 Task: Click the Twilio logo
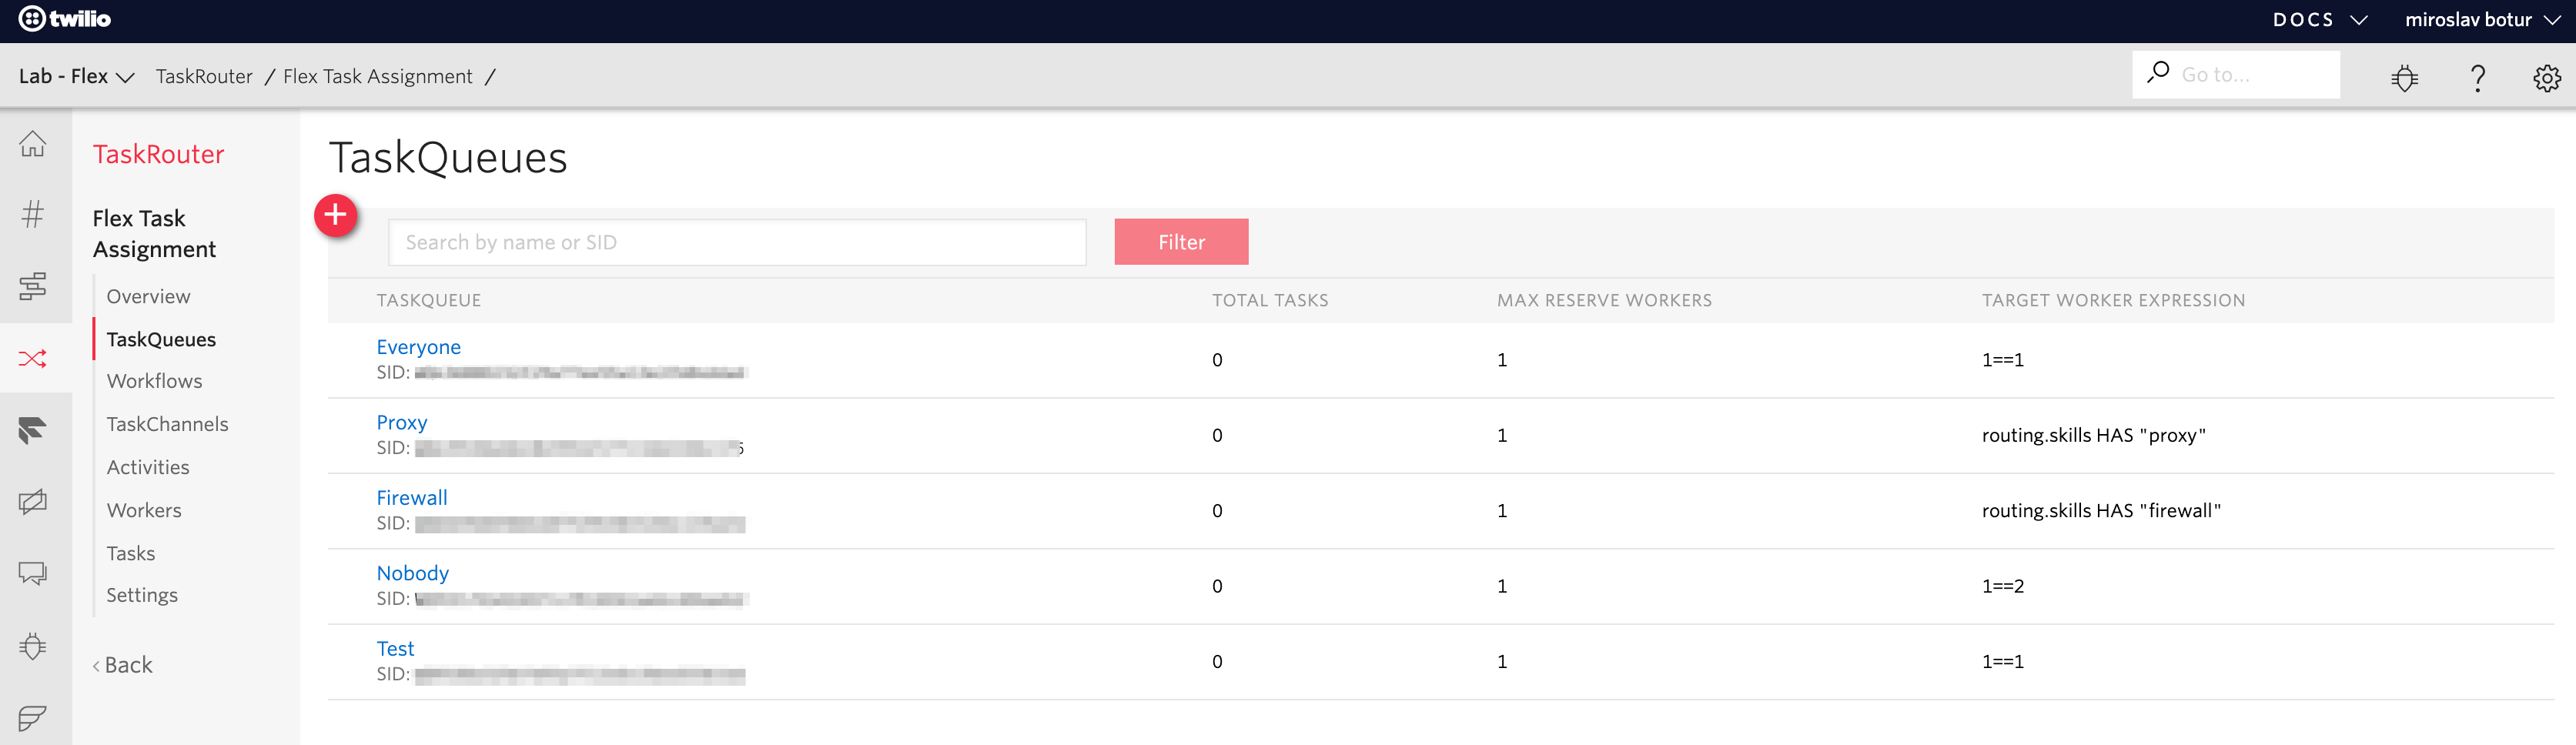65,19
